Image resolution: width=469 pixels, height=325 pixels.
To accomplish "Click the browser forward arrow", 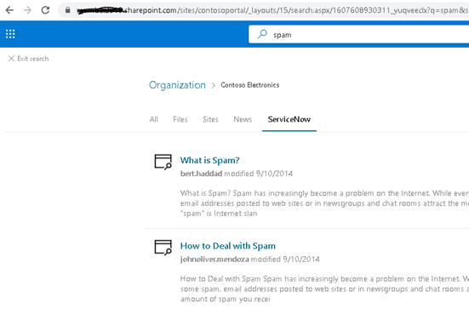I will 27,10.
